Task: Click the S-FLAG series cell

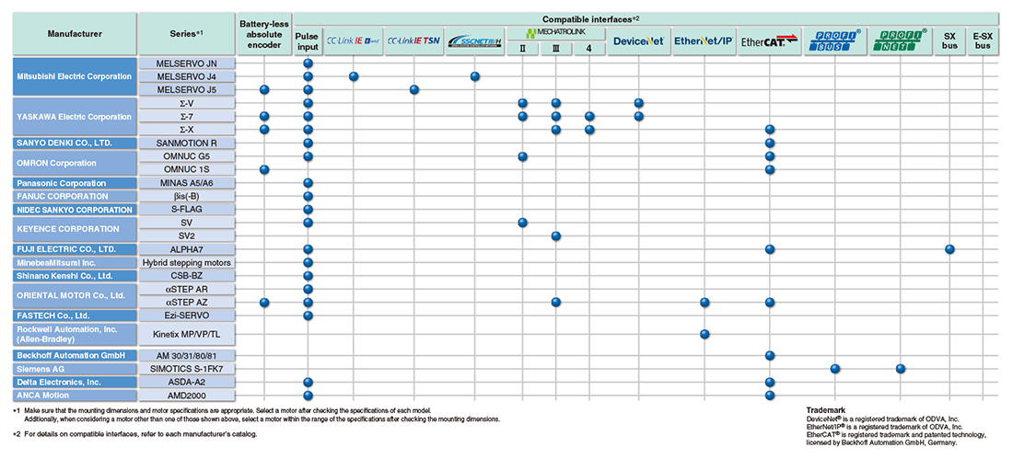Action: pos(186,209)
